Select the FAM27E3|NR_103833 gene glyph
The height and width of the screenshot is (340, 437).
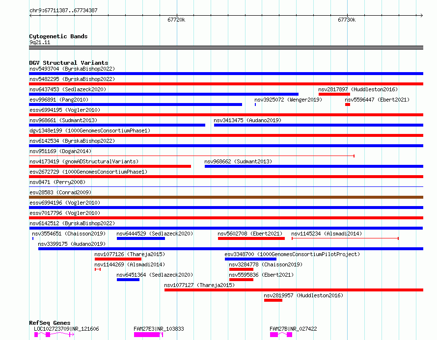tap(148, 335)
